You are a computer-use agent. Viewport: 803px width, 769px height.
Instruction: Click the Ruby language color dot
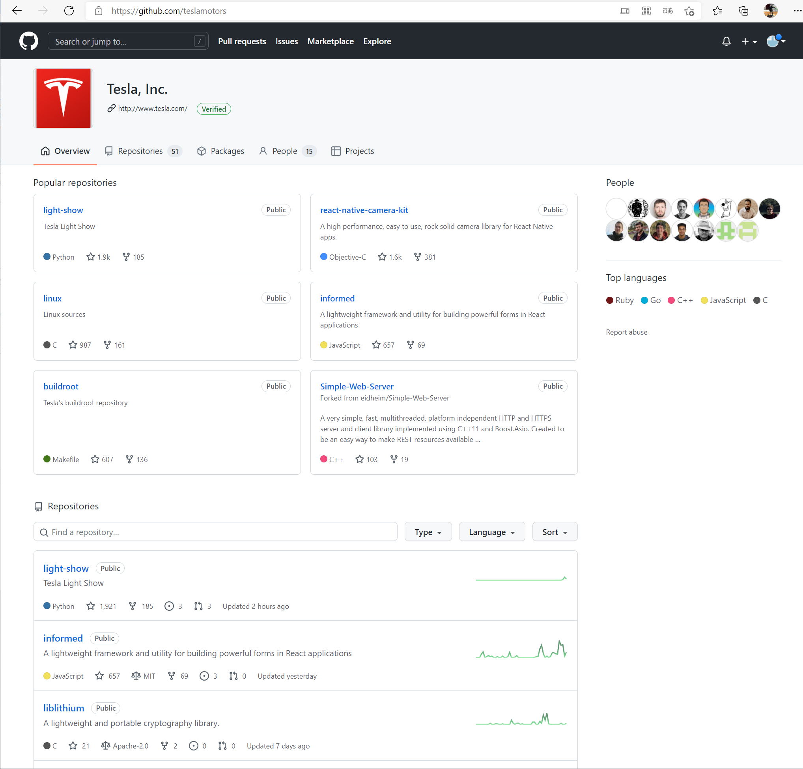610,300
